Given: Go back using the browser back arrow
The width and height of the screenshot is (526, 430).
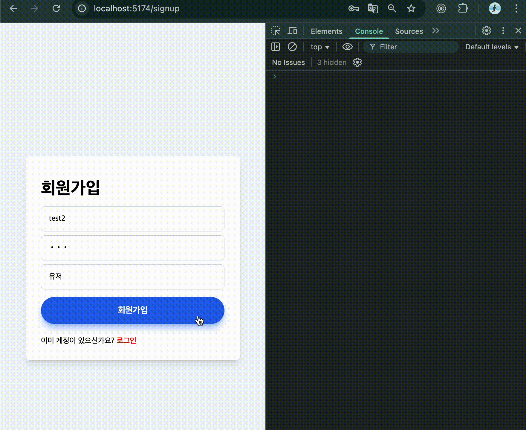Looking at the screenshot, I should pos(13,8).
